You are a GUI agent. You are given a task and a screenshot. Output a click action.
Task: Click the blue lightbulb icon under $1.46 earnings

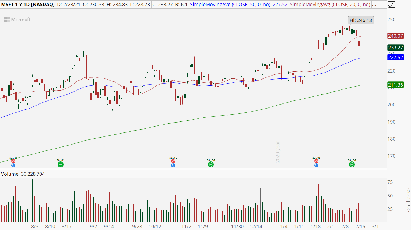point(13,165)
